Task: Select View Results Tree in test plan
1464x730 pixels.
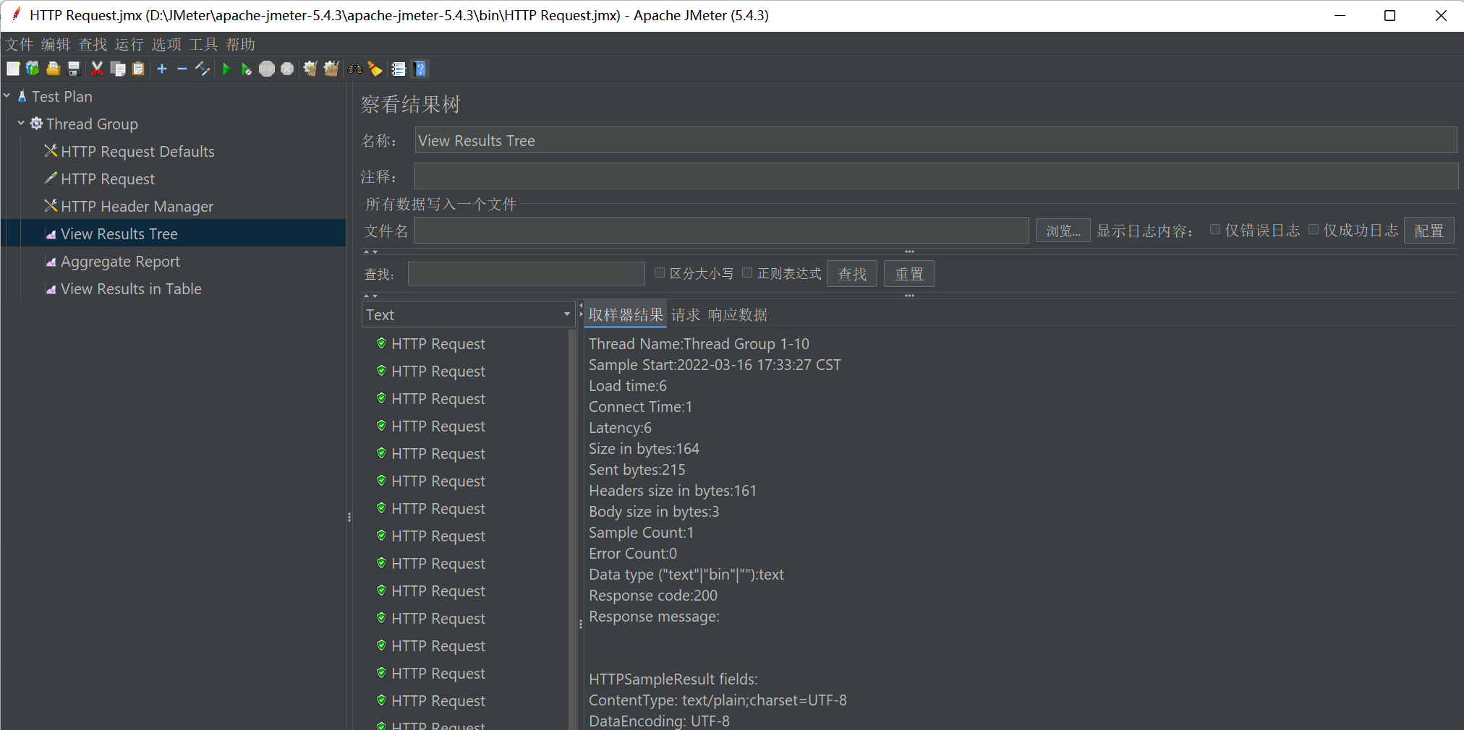Action: coord(119,233)
